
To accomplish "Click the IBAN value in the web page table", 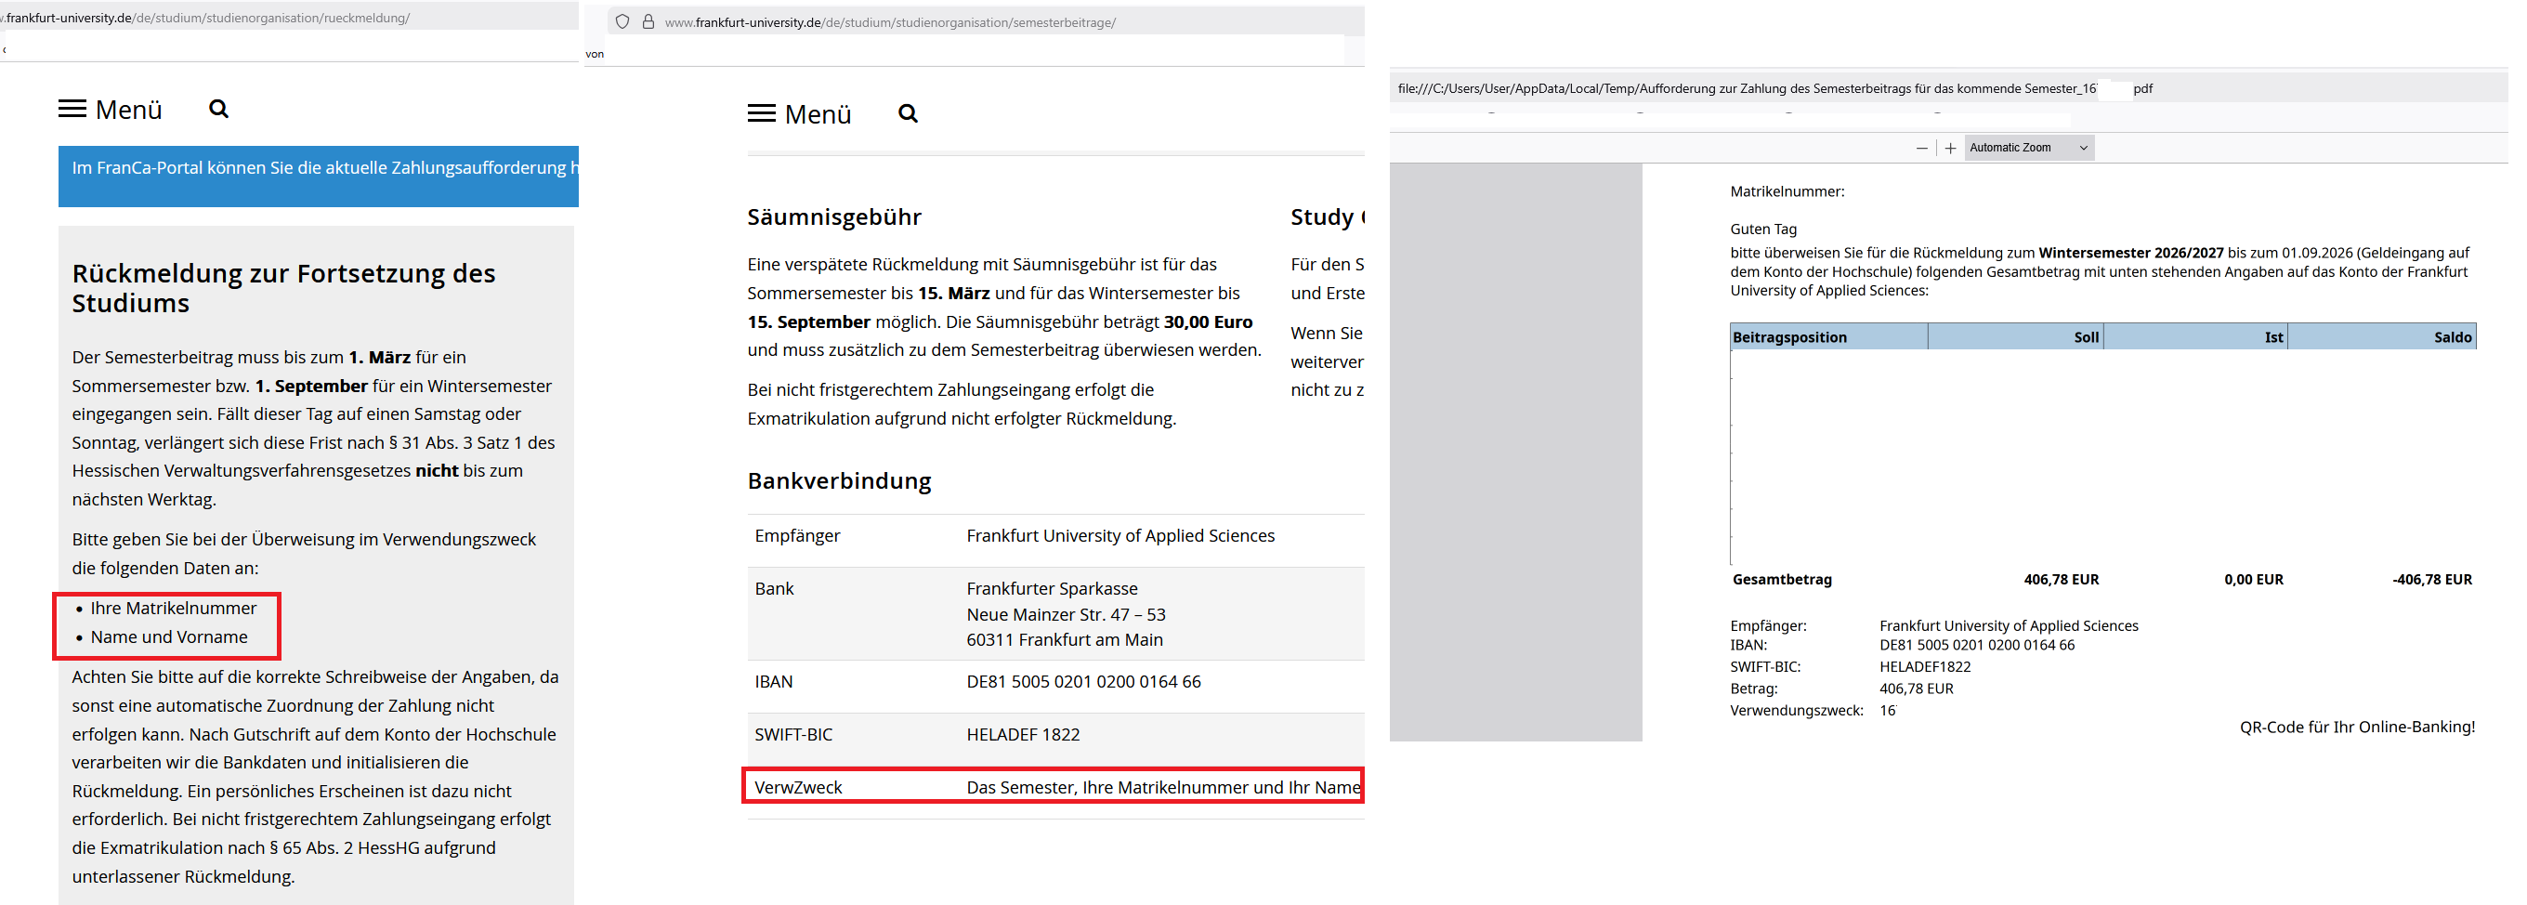I will (x=1083, y=682).
